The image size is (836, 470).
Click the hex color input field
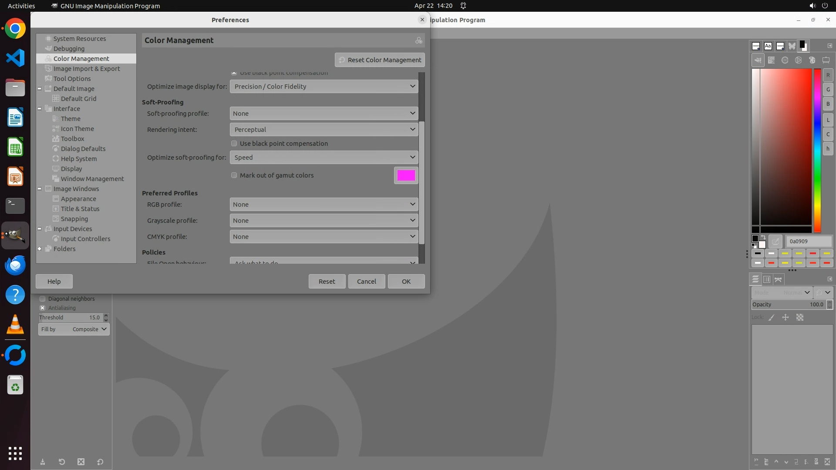coord(809,242)
